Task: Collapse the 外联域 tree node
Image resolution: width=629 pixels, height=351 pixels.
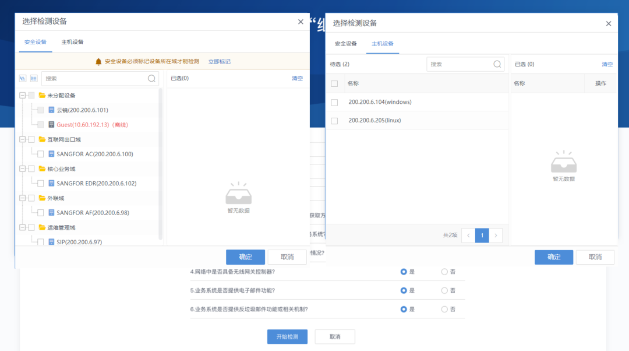Action: pyautogui.click(x=23, y=198)
